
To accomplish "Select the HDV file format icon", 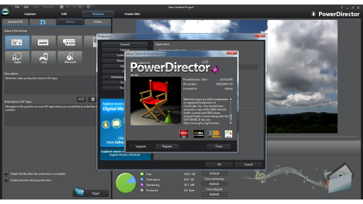I will (x=43, y=43).
